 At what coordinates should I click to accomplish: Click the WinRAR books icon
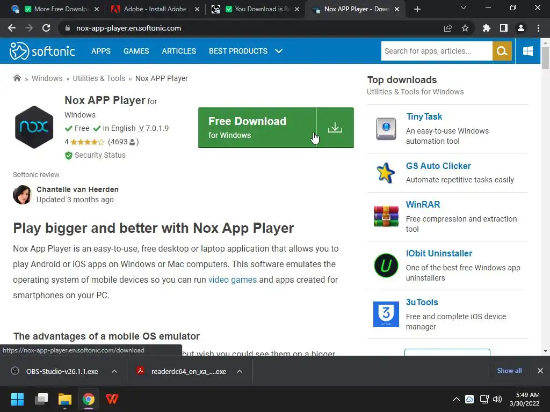coord(386,216)
